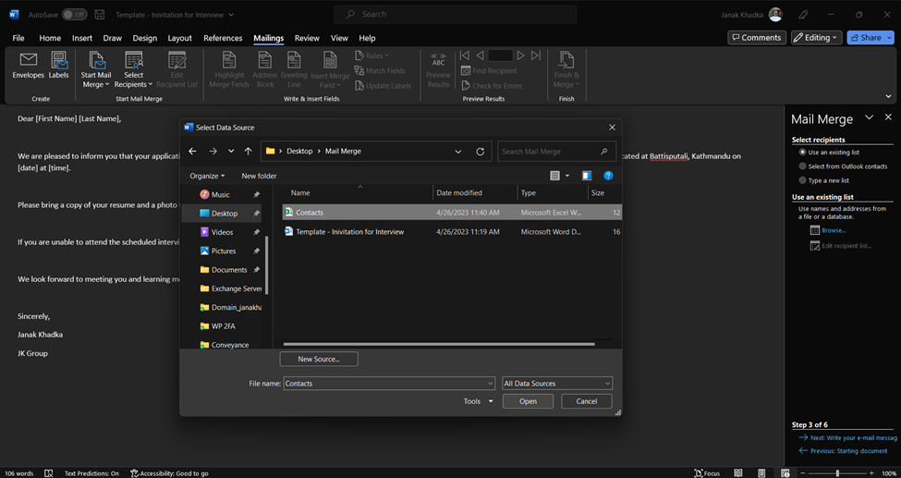Open the File name combo box dropdown arrow
The height and width of the screenshot is (478, 901).
point(490,383)
